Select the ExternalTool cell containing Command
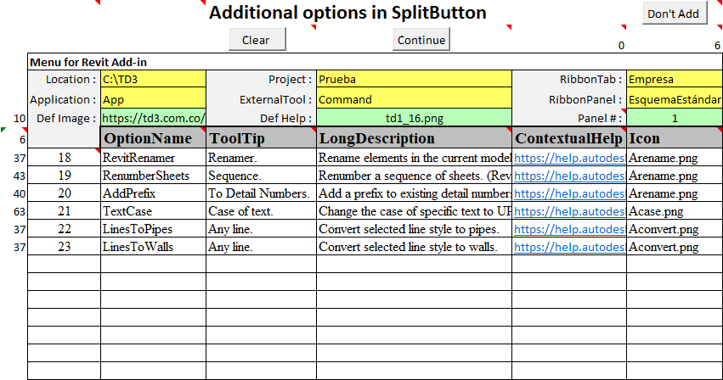 (x=414, y=99)
